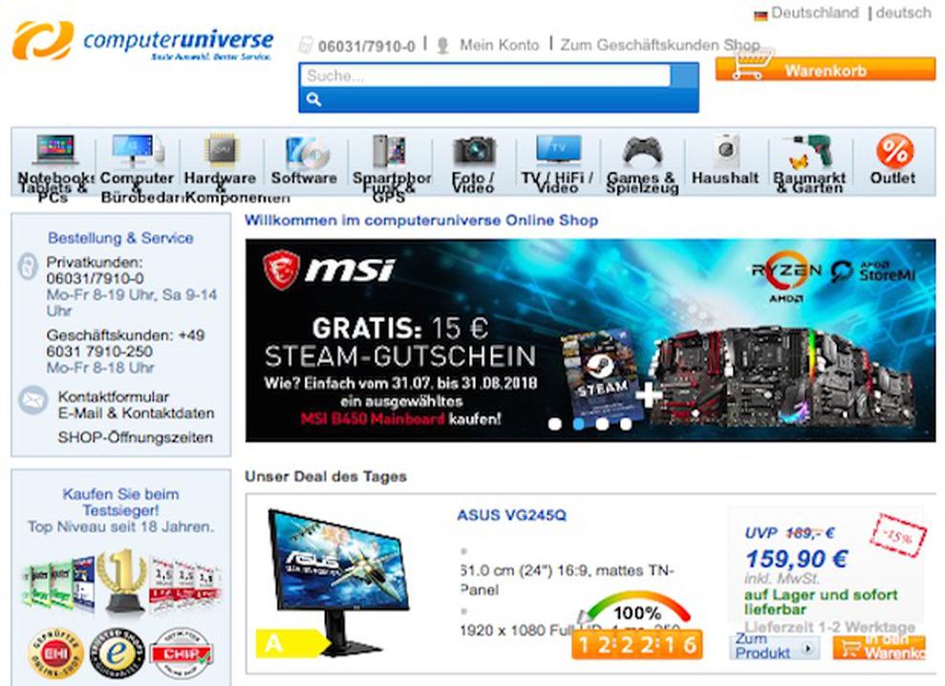Click the envelope icon by Kontaktformular
The image size is (945, 686).
[32, 399]
